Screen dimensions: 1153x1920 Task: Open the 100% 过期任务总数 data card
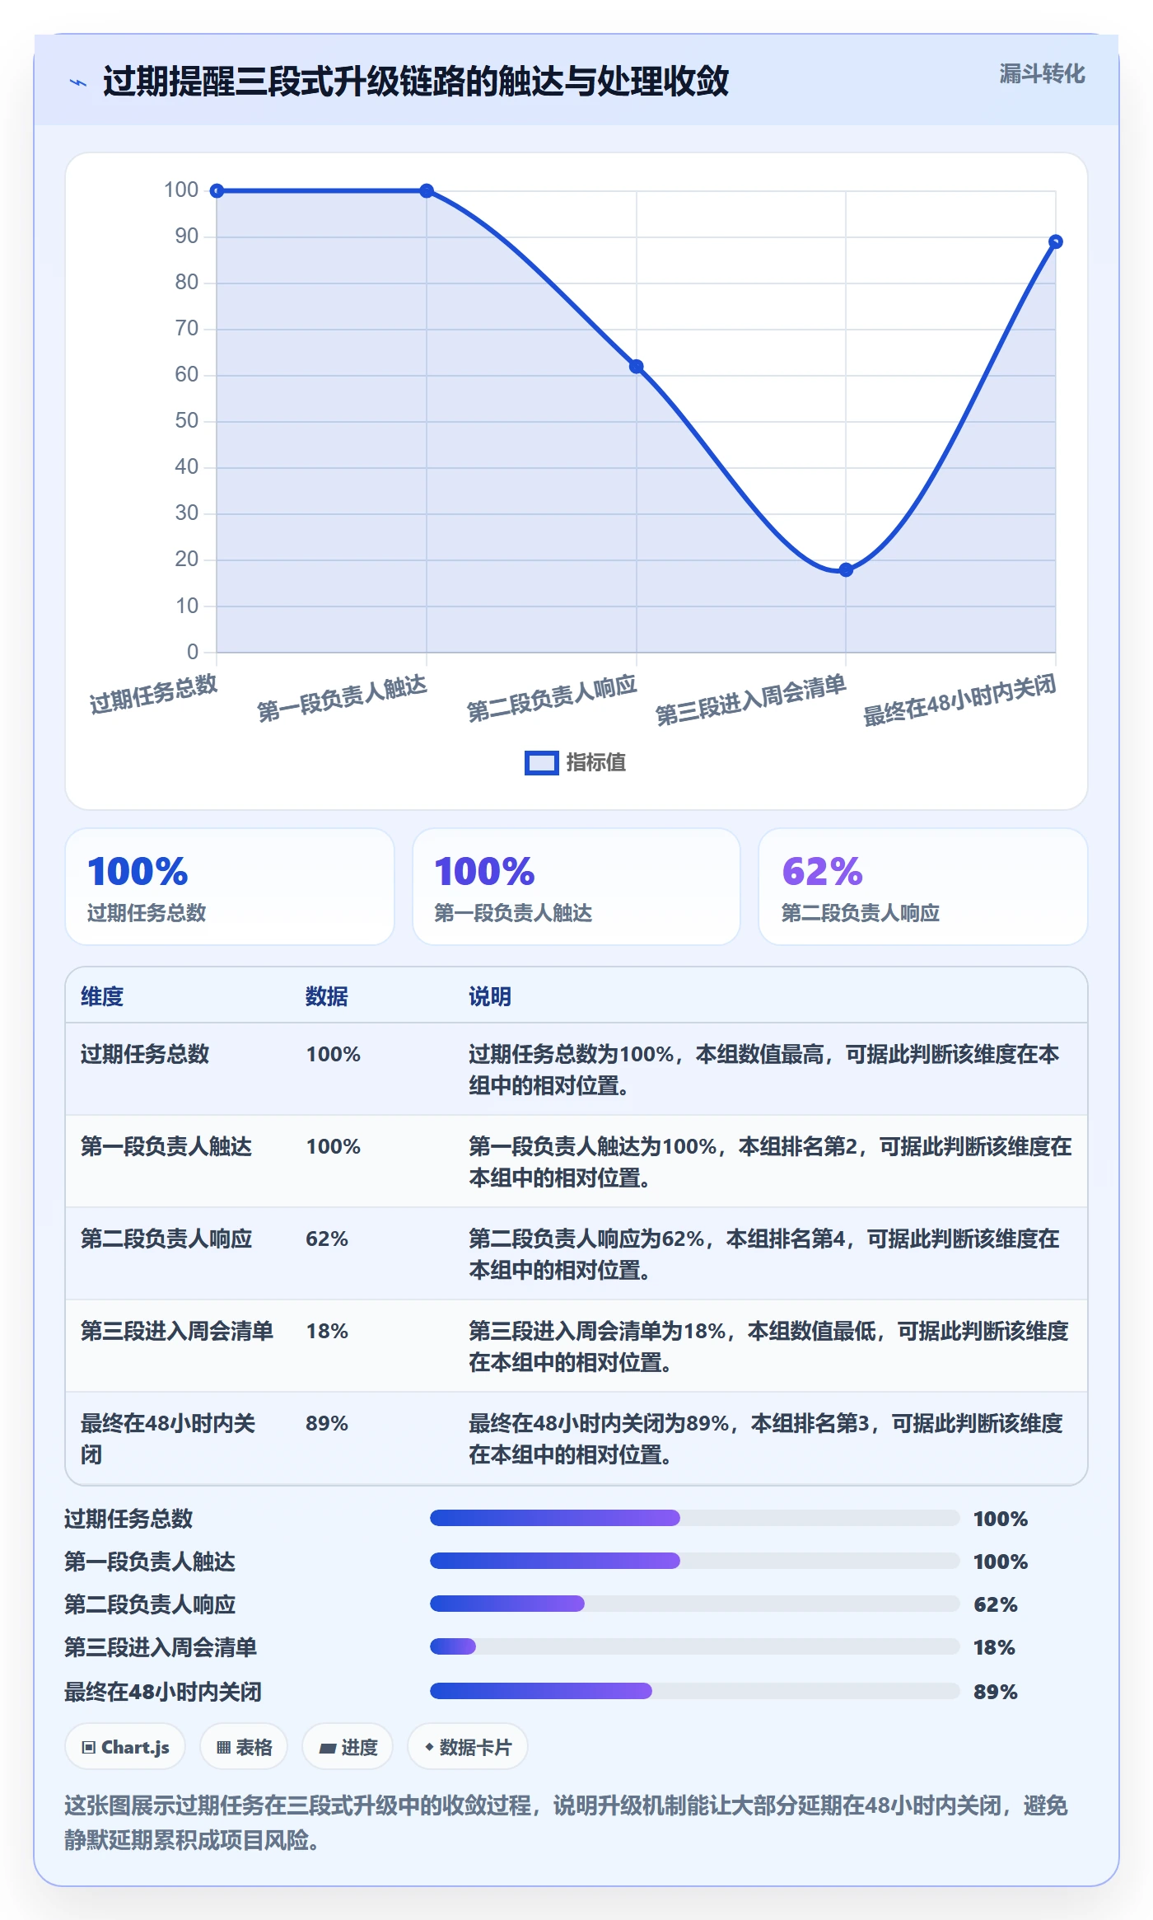[230, 887]
